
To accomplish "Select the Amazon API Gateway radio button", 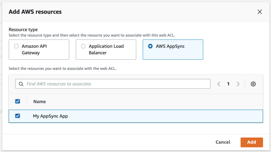I will click(x=16, y=46).
